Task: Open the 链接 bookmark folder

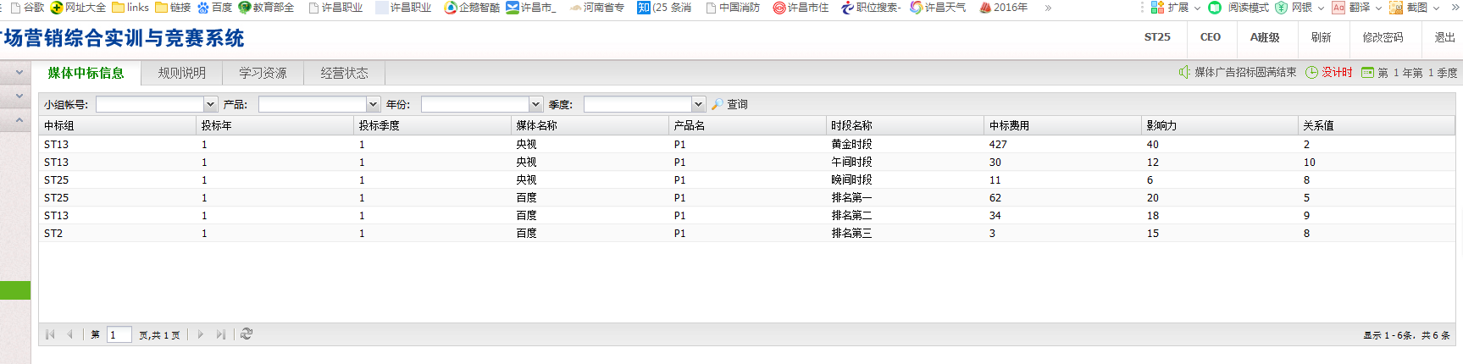Action: tap(173, 8)
